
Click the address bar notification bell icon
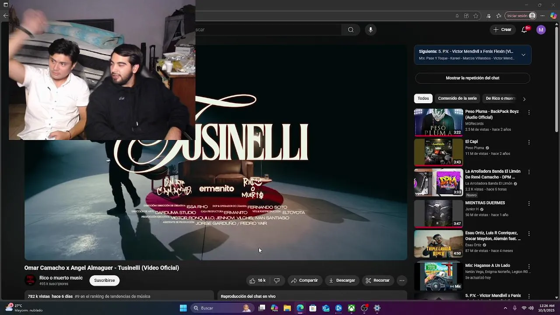click(457, 16)
